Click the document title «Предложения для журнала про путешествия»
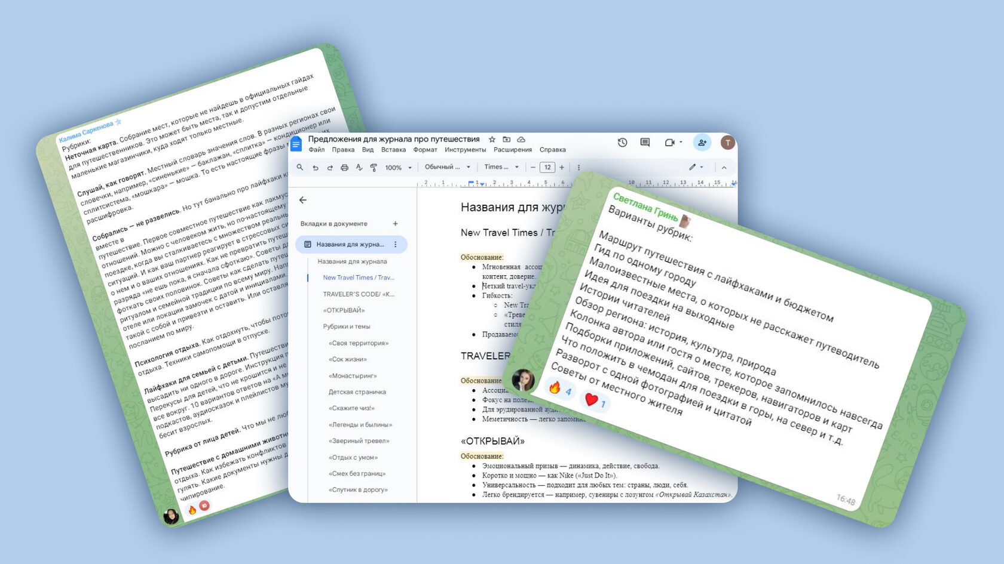 394,139
